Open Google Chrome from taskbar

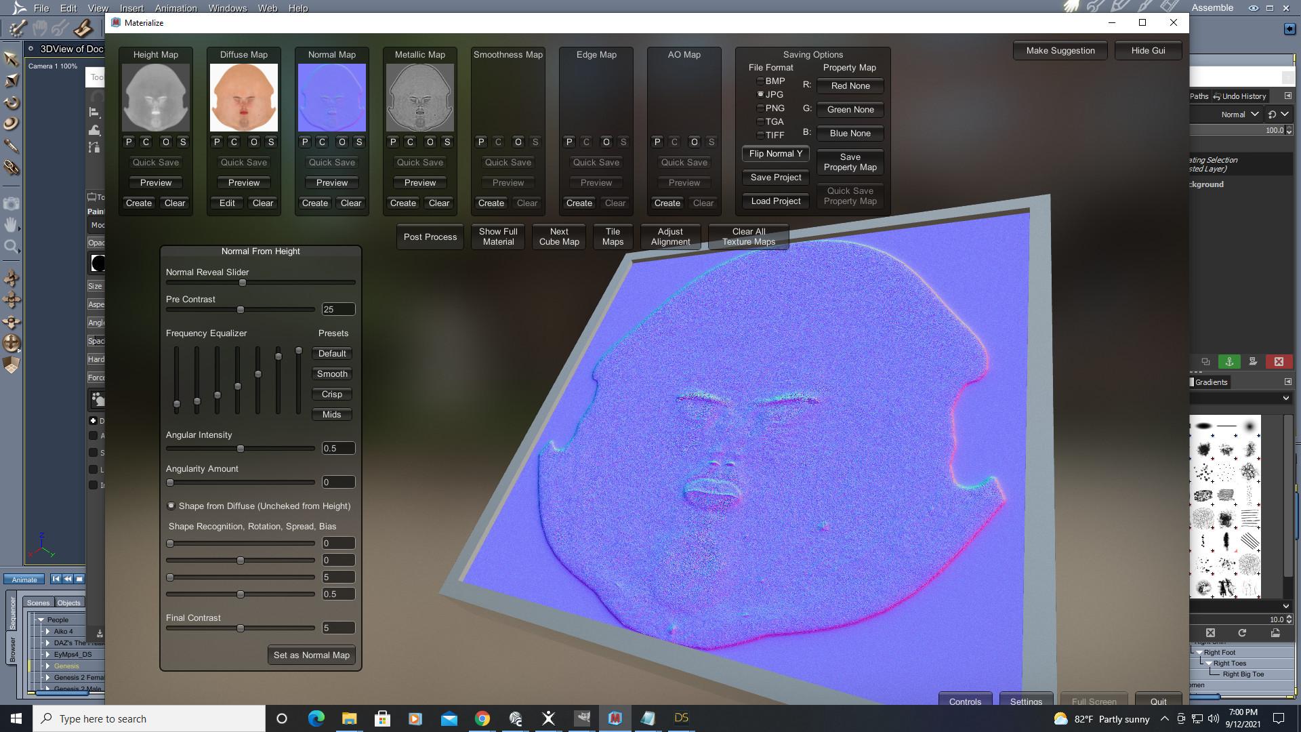pos(482,718)
